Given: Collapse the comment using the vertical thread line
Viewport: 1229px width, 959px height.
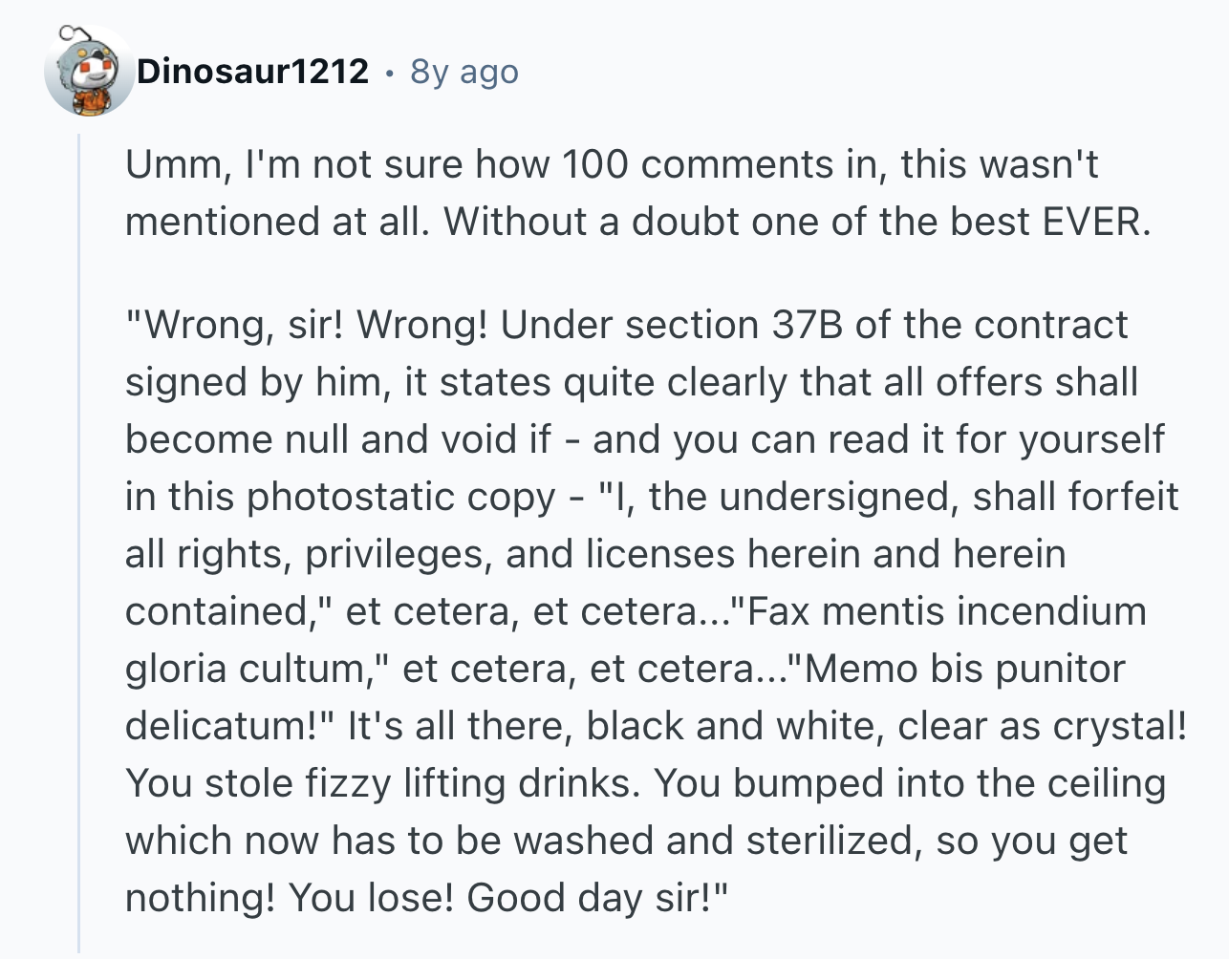Looking at the screenshot, I should coord(80,543).
